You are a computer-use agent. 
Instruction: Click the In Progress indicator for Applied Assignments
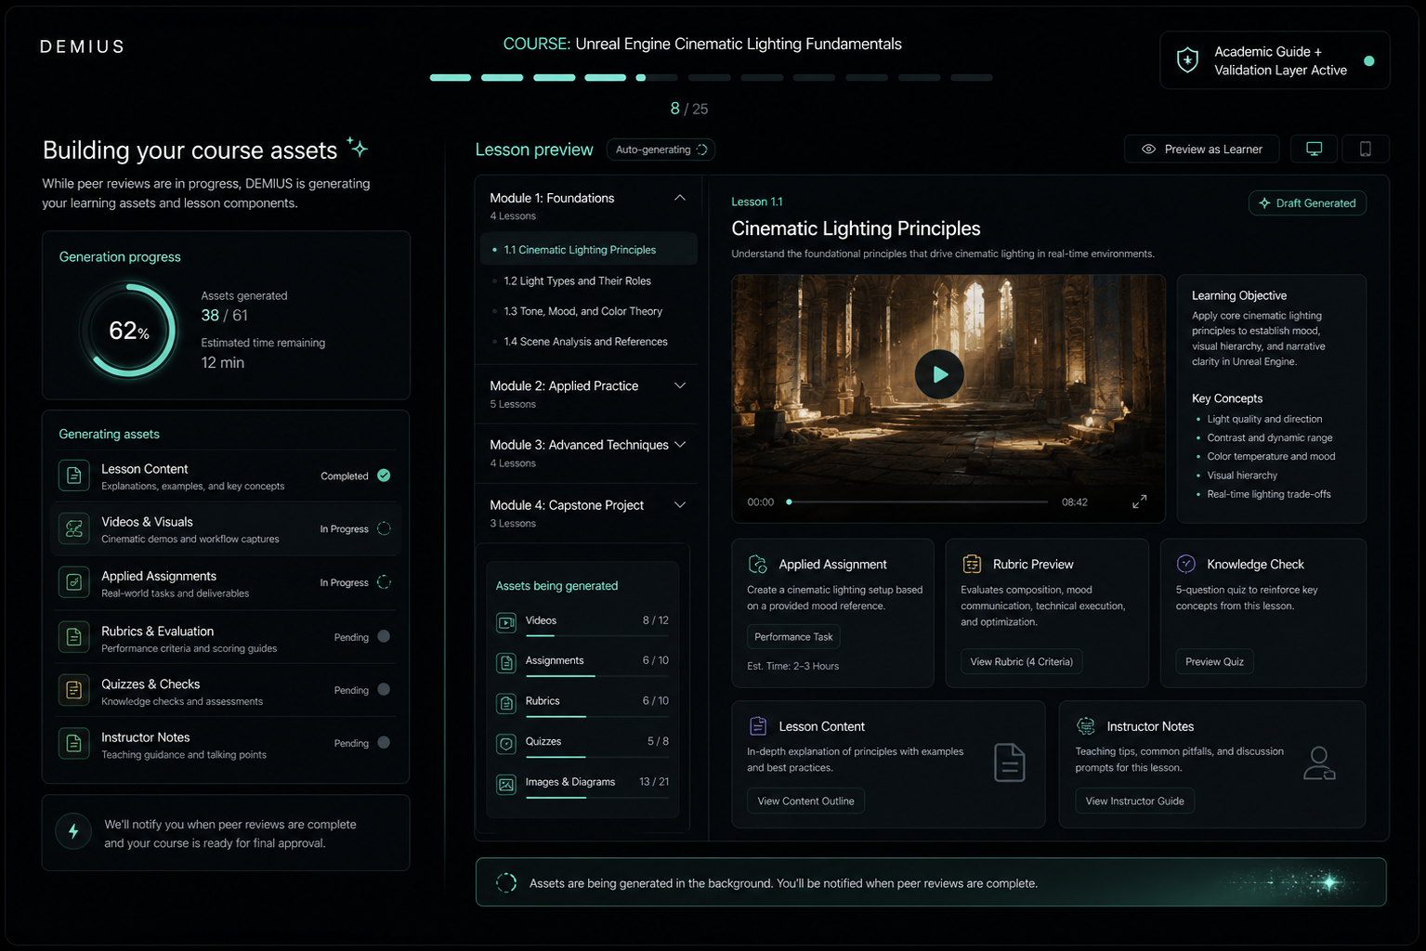(384, 582)
